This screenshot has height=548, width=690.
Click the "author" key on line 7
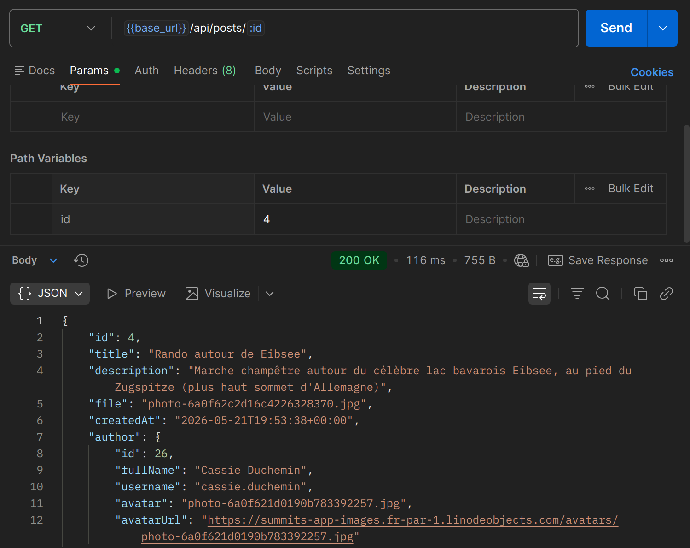point(115,437)
